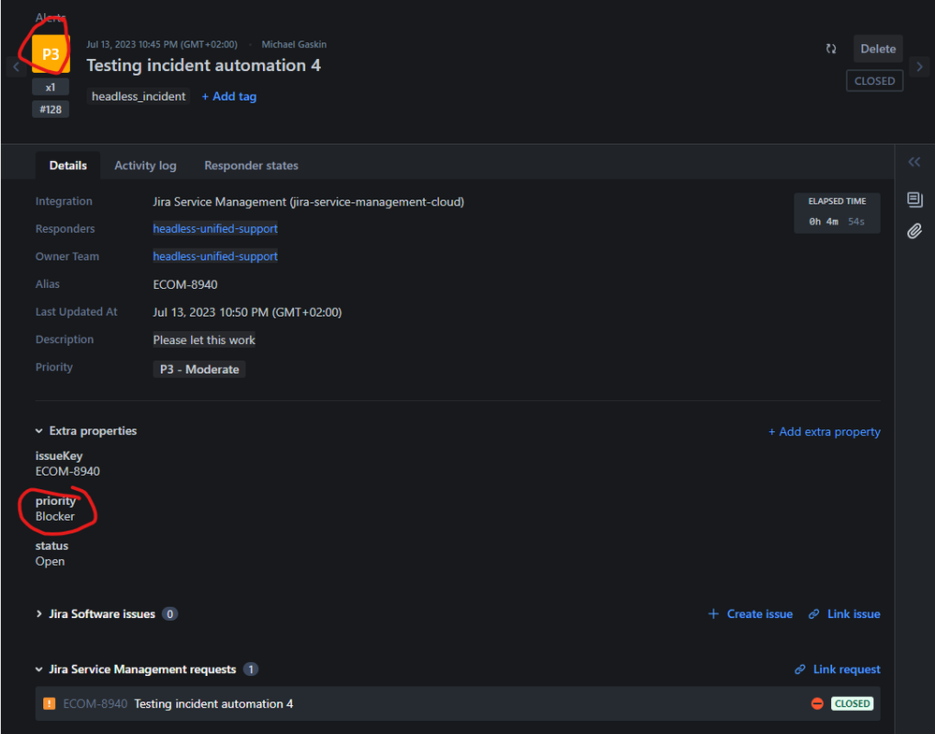Open headless-unified-support owner team link
This screenshot has width=935, height=734.
[x=215, y=256]
